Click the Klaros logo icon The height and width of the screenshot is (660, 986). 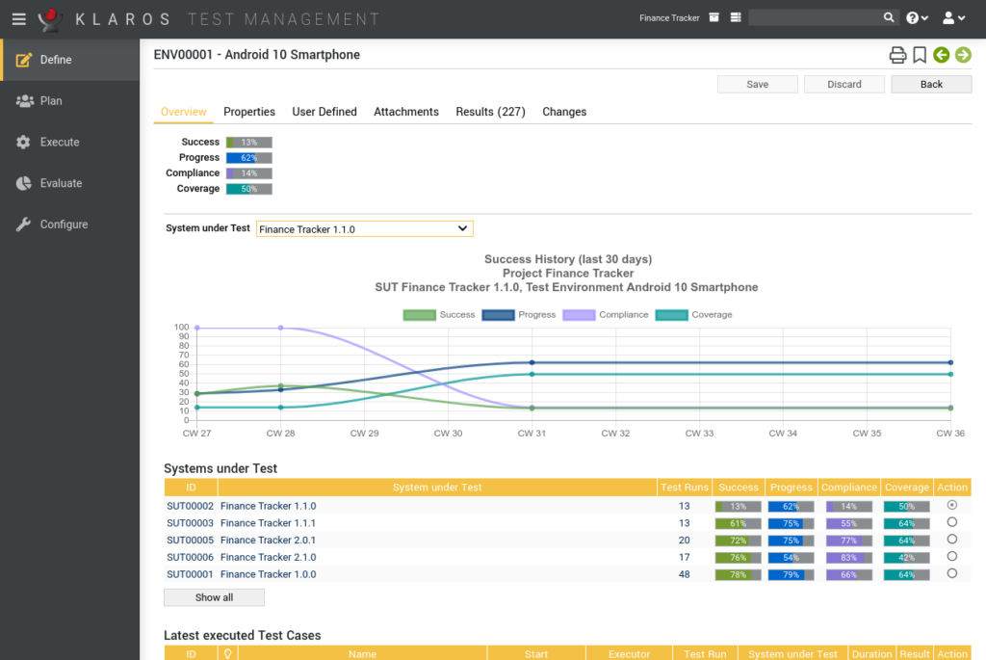click(x=50, y=19)
